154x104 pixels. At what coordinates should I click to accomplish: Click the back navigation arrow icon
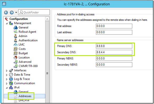coord(6,12)
